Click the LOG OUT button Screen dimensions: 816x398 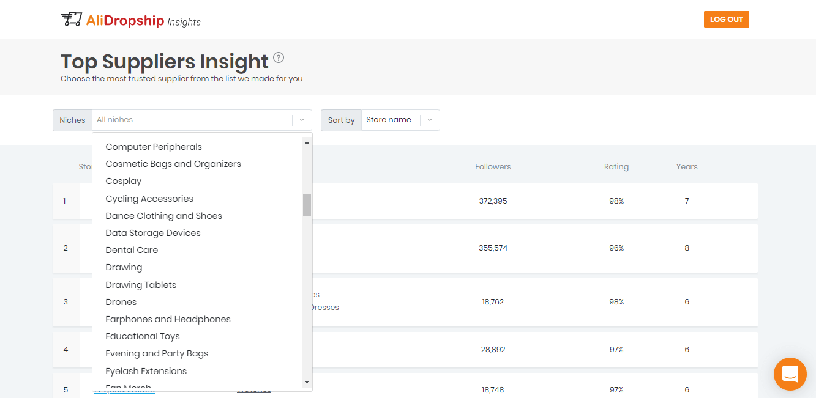(726, 19)
